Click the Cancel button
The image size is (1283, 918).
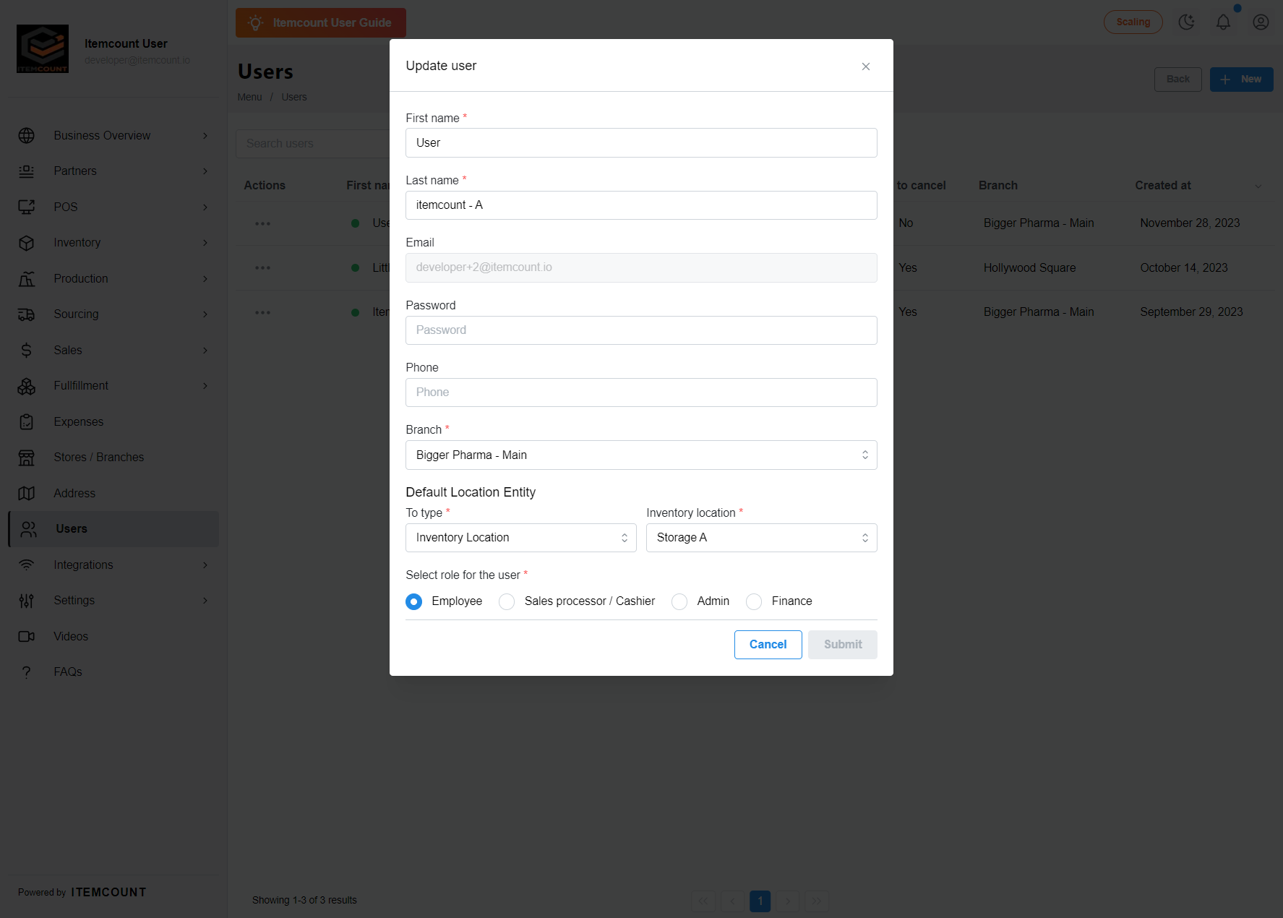pos(768,645)
